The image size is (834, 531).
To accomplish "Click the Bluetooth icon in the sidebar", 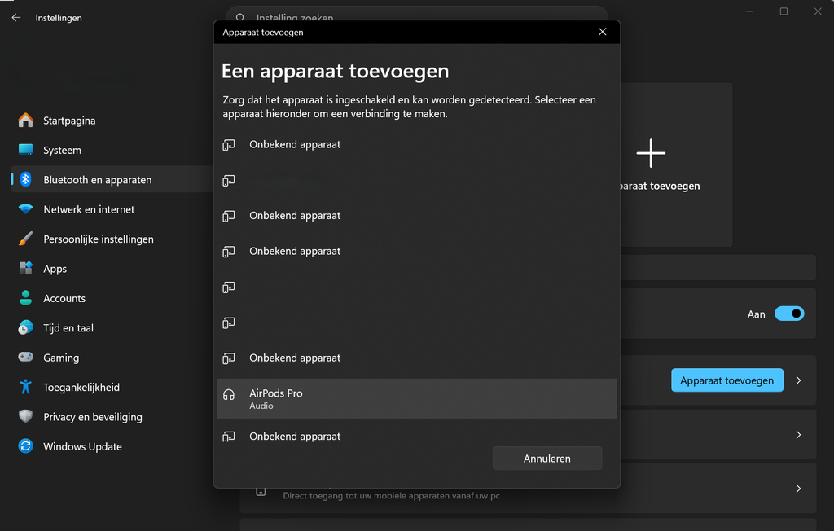I will 25,179.
